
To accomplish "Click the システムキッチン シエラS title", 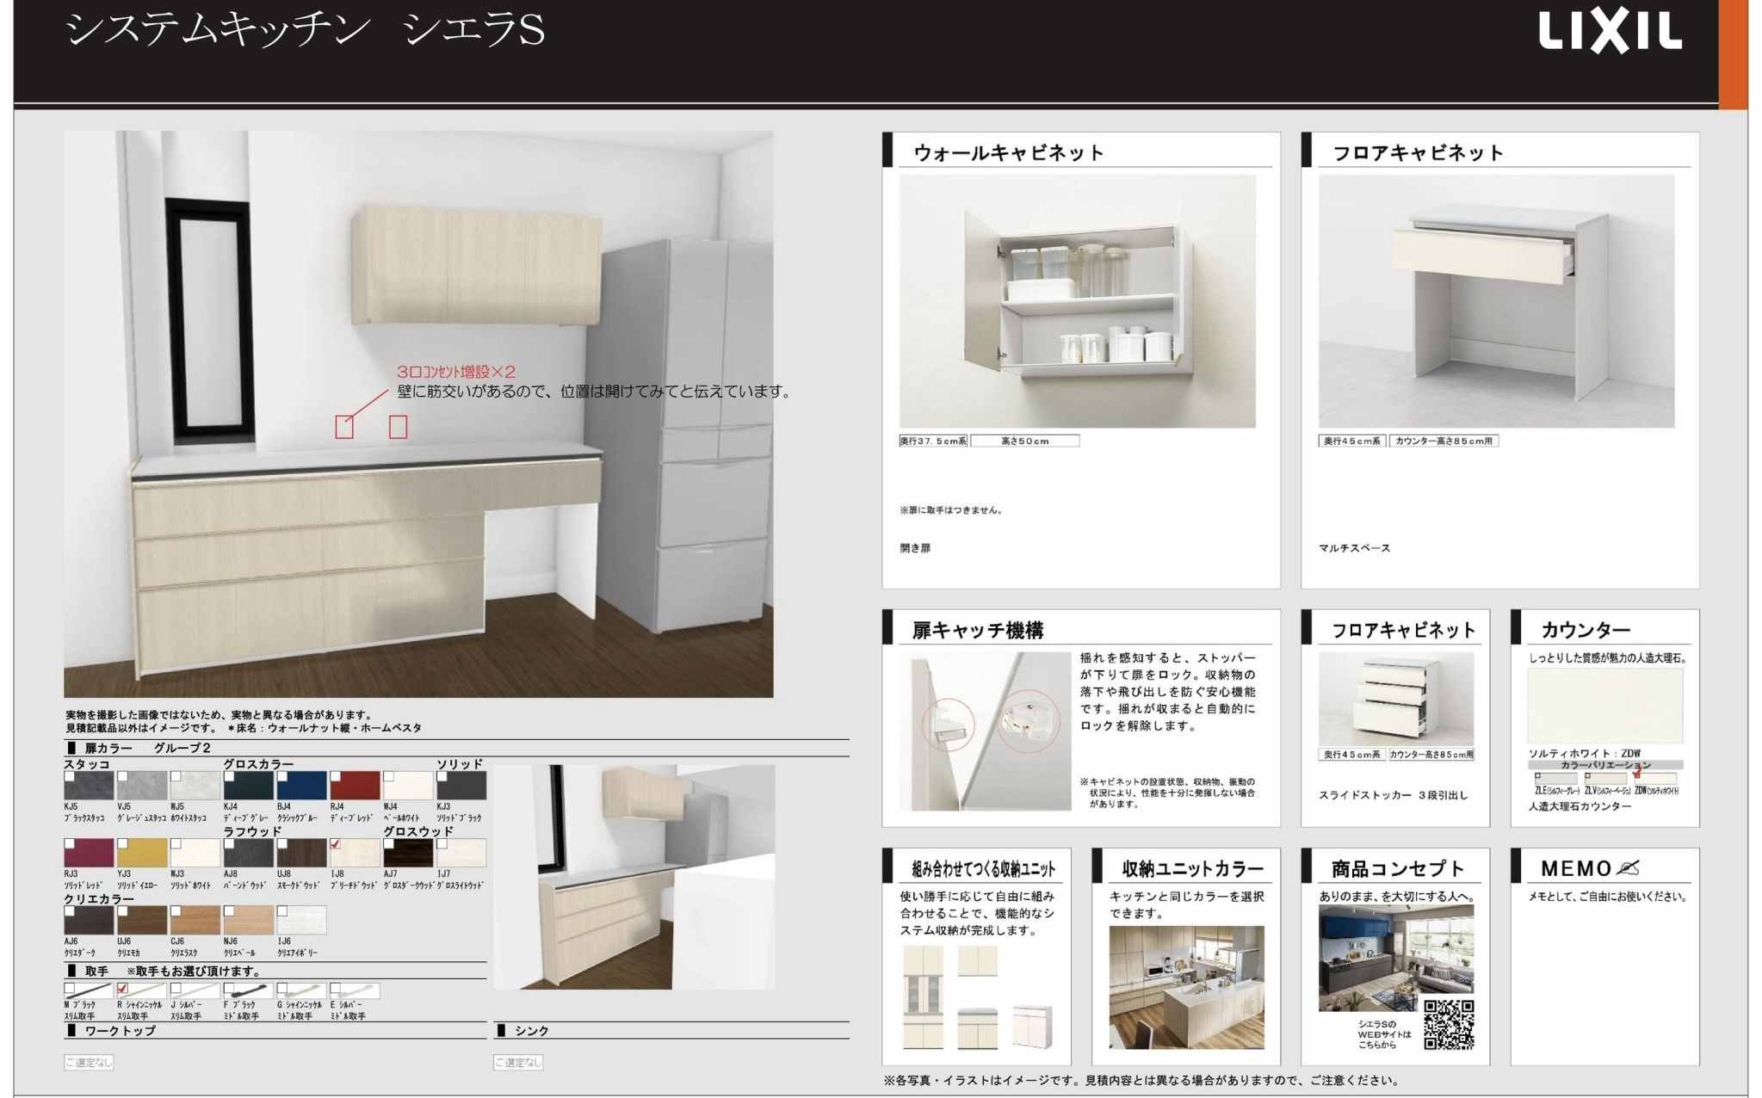I will point(306,31).
